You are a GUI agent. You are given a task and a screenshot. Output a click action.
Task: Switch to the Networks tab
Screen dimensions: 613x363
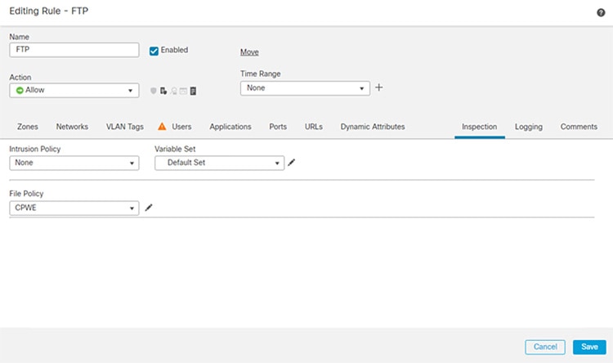pos(72,127)
